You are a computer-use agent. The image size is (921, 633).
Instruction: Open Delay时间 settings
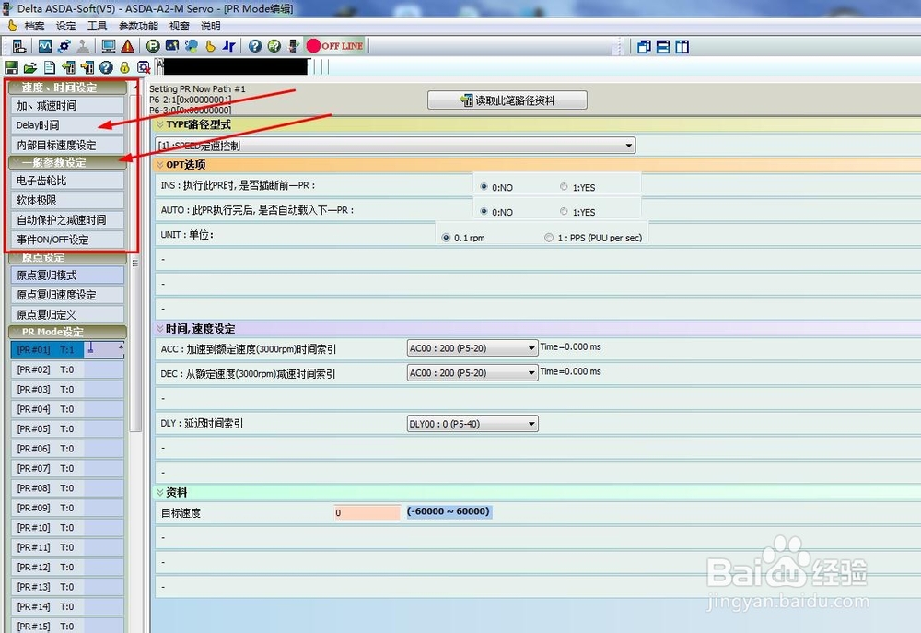pos(67,125)
